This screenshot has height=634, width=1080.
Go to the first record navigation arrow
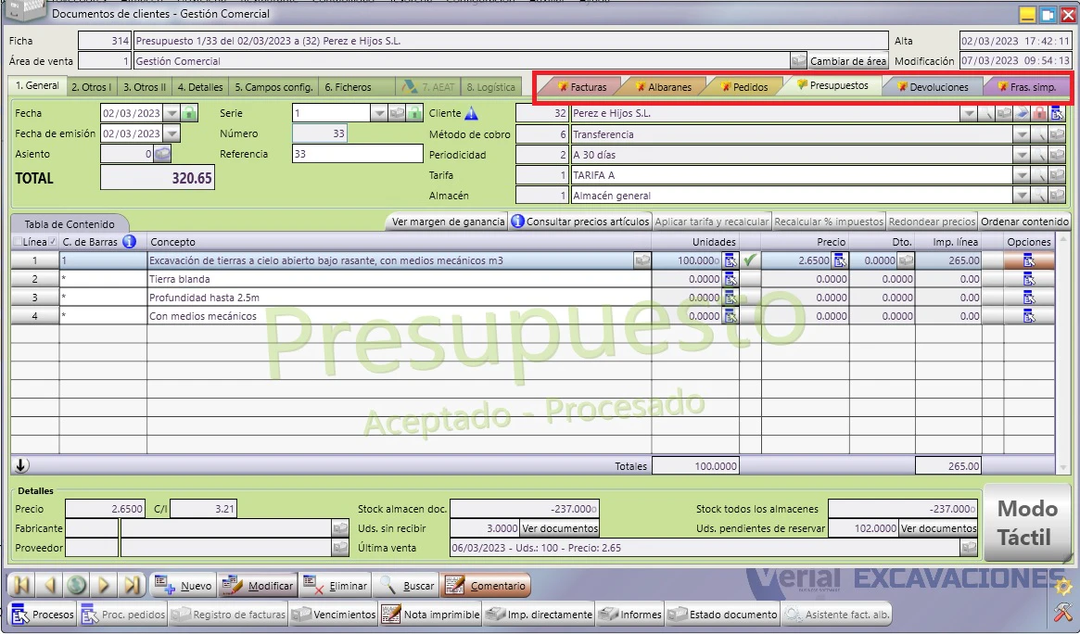point(21,586)
